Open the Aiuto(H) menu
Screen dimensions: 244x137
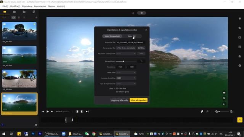(61, 6)
